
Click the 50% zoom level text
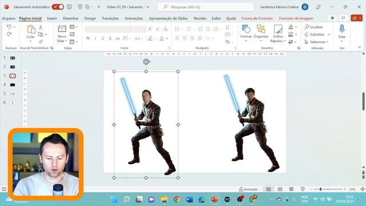(352, 189)
